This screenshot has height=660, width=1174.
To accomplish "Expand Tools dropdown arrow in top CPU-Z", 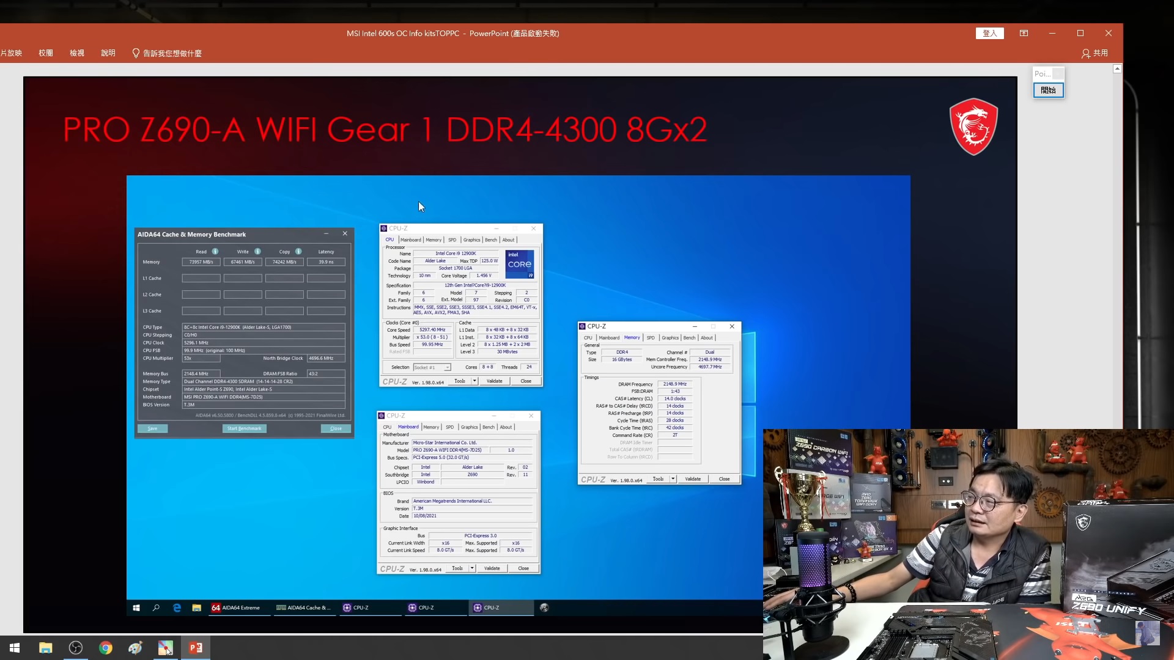I will coord(474,381).
